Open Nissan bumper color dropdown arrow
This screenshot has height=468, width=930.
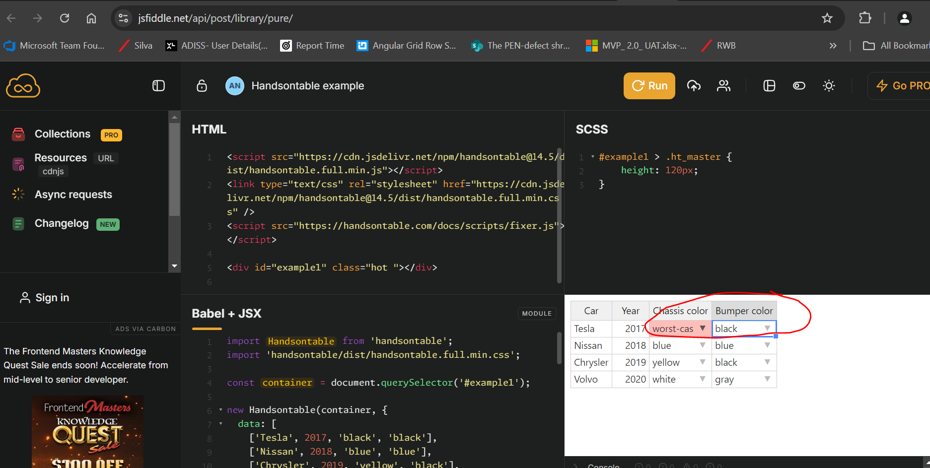tap(767, 345)
